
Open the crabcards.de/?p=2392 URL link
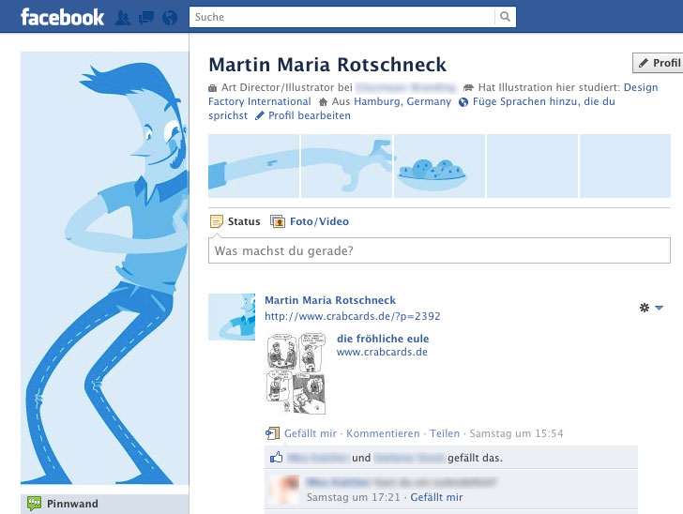353,316
